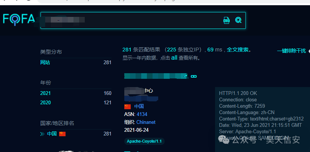The image size is (310, 152).
Task: Filter results by year 2020
Action: click(x=45, y=102)
